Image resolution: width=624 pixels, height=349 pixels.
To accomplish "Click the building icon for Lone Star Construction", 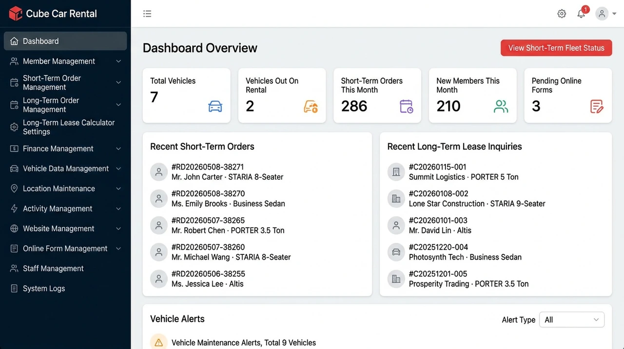I will pyautogui.click(x=396, y=198).
